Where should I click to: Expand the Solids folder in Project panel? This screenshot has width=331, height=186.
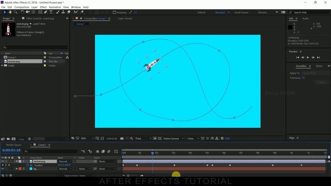(x=2, y=66)
